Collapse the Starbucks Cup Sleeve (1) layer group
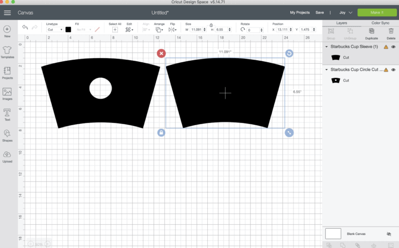 [326, 47]
